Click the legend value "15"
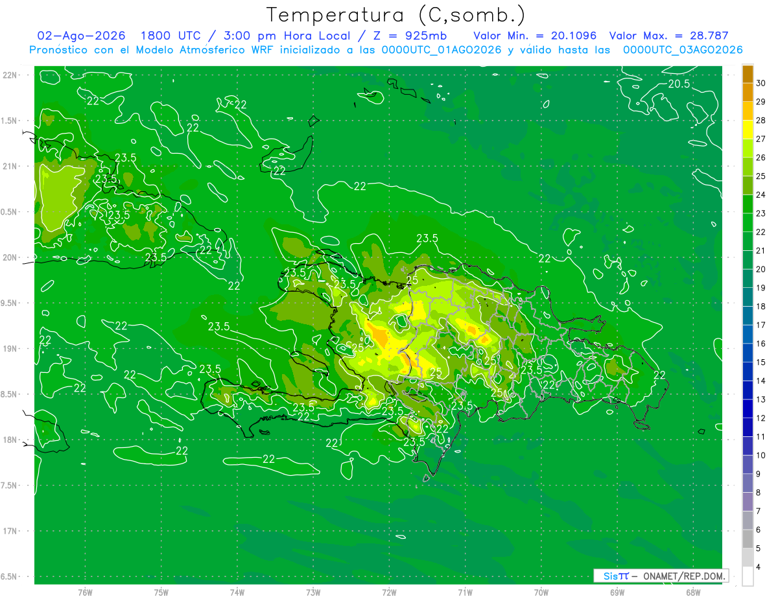The height and width of the screenshot is (601, 778). coord(760,362)
